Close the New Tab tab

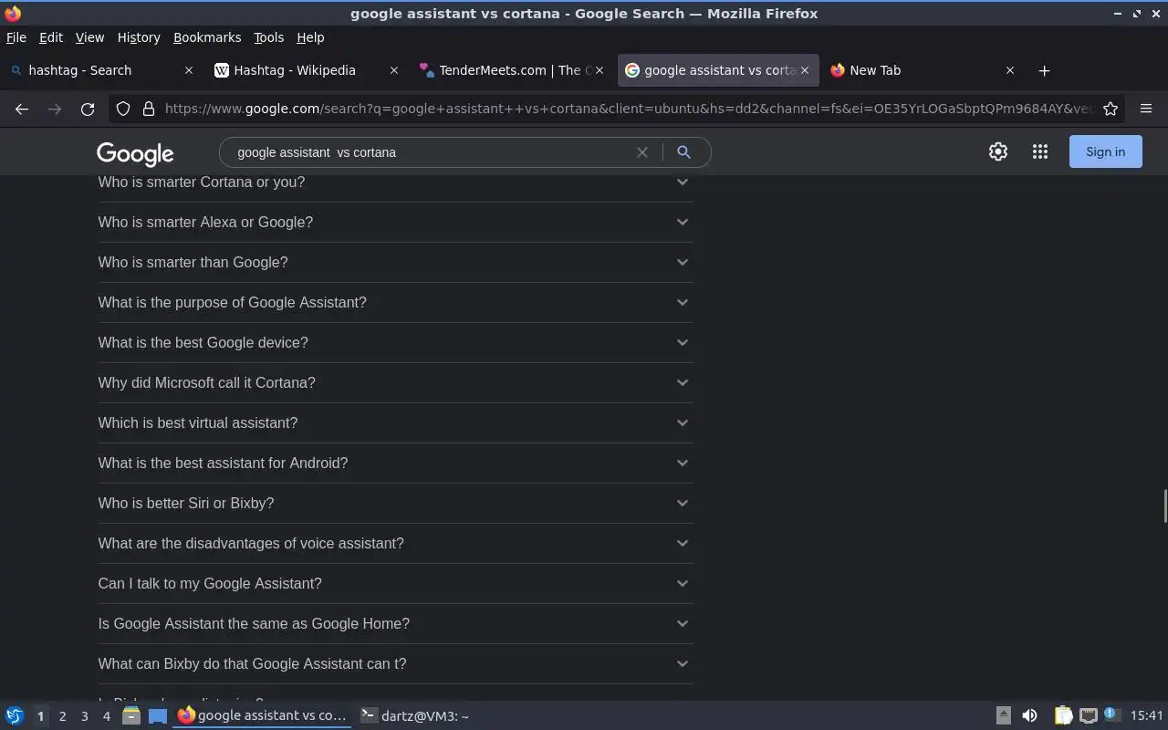(x=1010, y=70)
